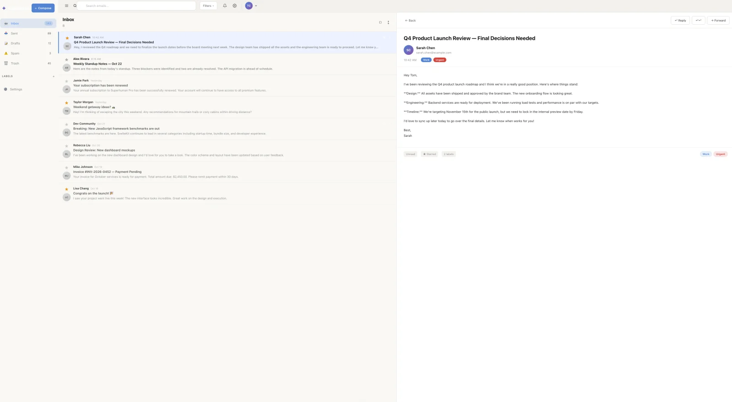This screenshot has width=732, height=402.
Task: Click the DC avatar for Dev Community
Action: coord(66,133)
